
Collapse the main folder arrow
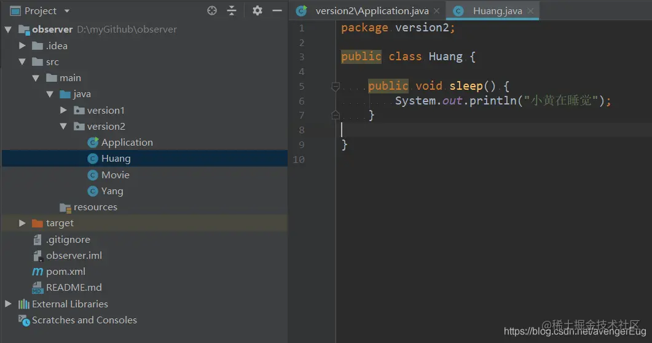36,78
